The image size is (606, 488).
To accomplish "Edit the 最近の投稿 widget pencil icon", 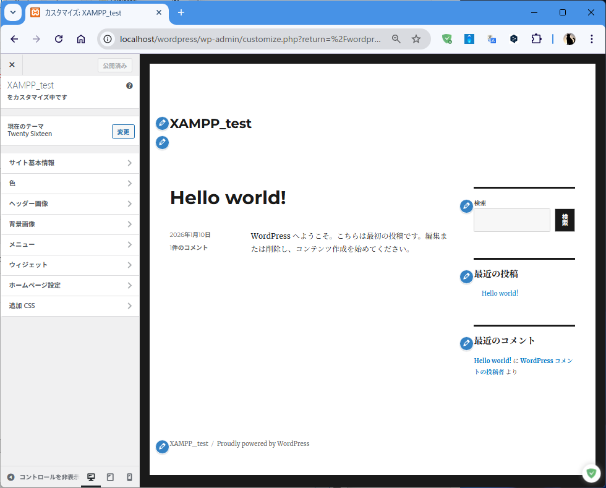I will point(467,277).
